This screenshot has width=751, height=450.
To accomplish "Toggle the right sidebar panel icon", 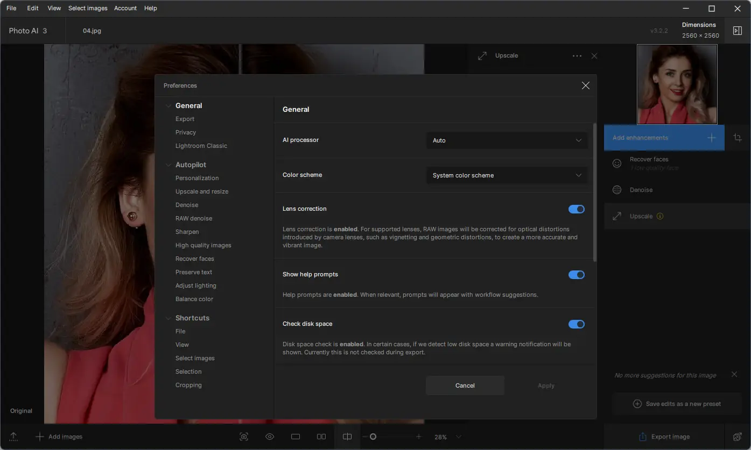I will click(738, 31).
